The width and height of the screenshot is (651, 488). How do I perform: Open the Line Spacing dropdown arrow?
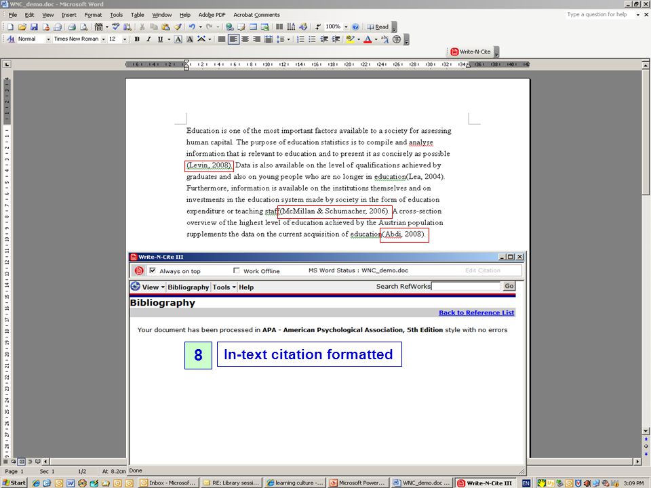pyautogui.click(x=288, y=39)
